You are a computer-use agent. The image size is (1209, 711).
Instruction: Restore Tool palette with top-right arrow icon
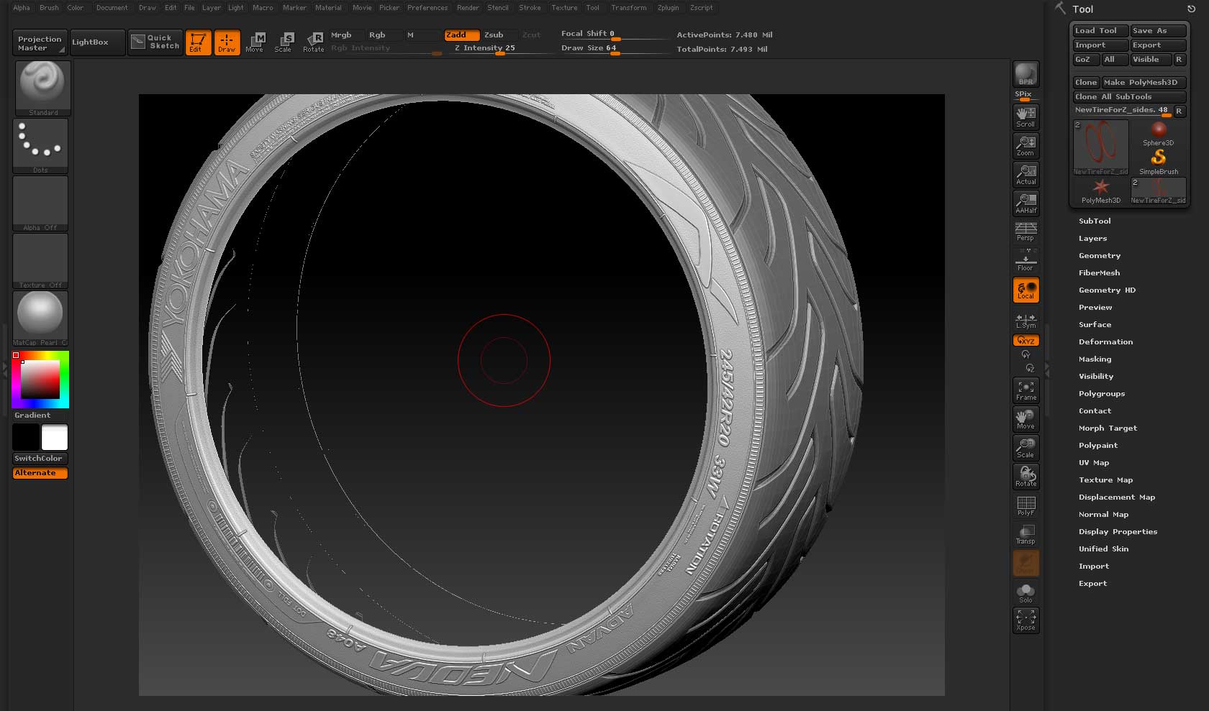(x=1191, y=9)
